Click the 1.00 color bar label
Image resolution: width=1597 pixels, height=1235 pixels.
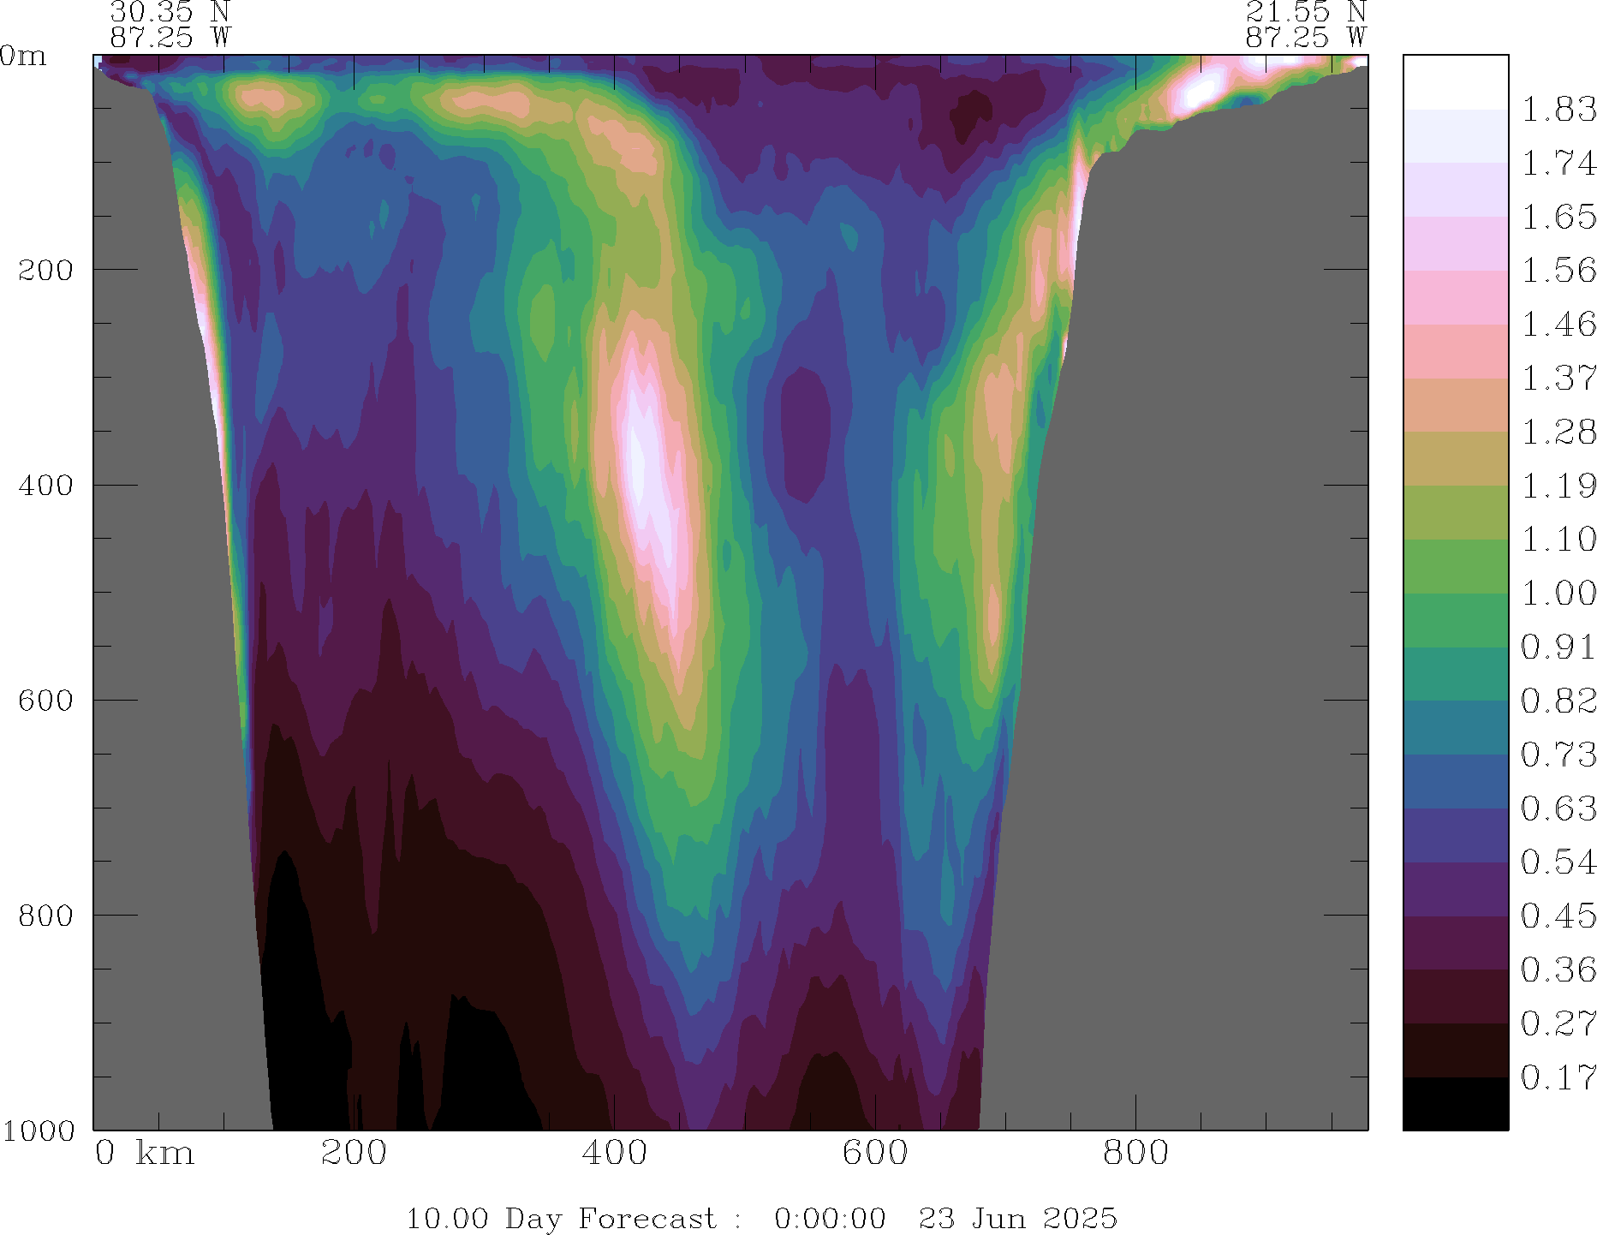pos(1558,594)
